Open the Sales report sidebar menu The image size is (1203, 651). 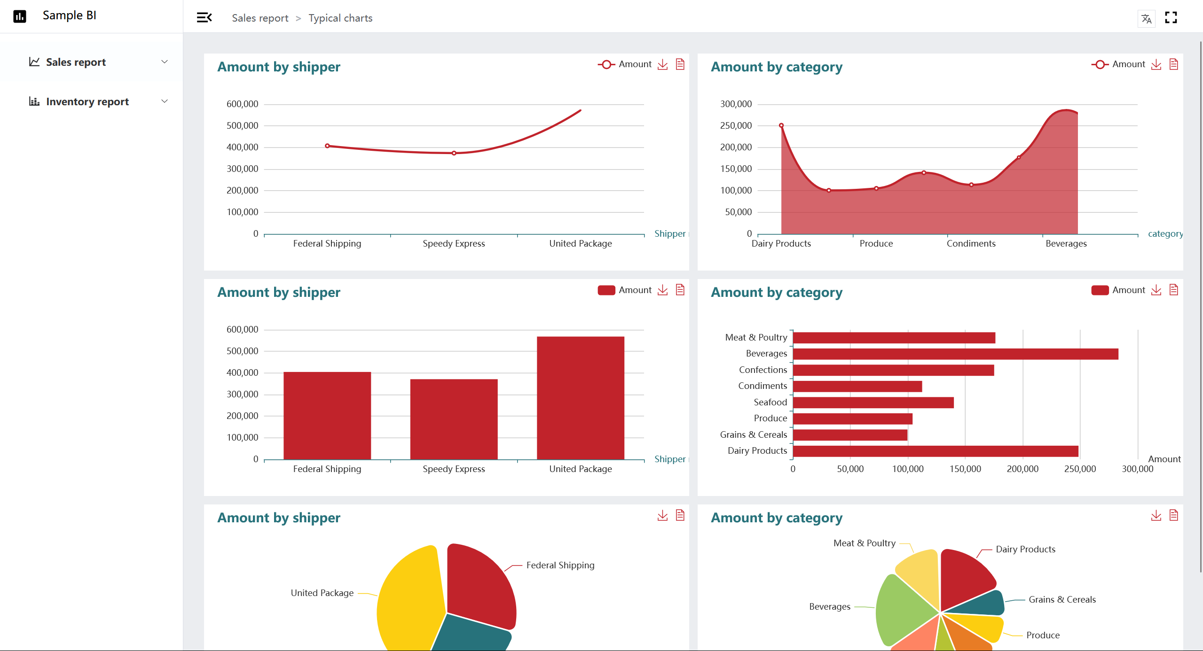pos(76,62)
